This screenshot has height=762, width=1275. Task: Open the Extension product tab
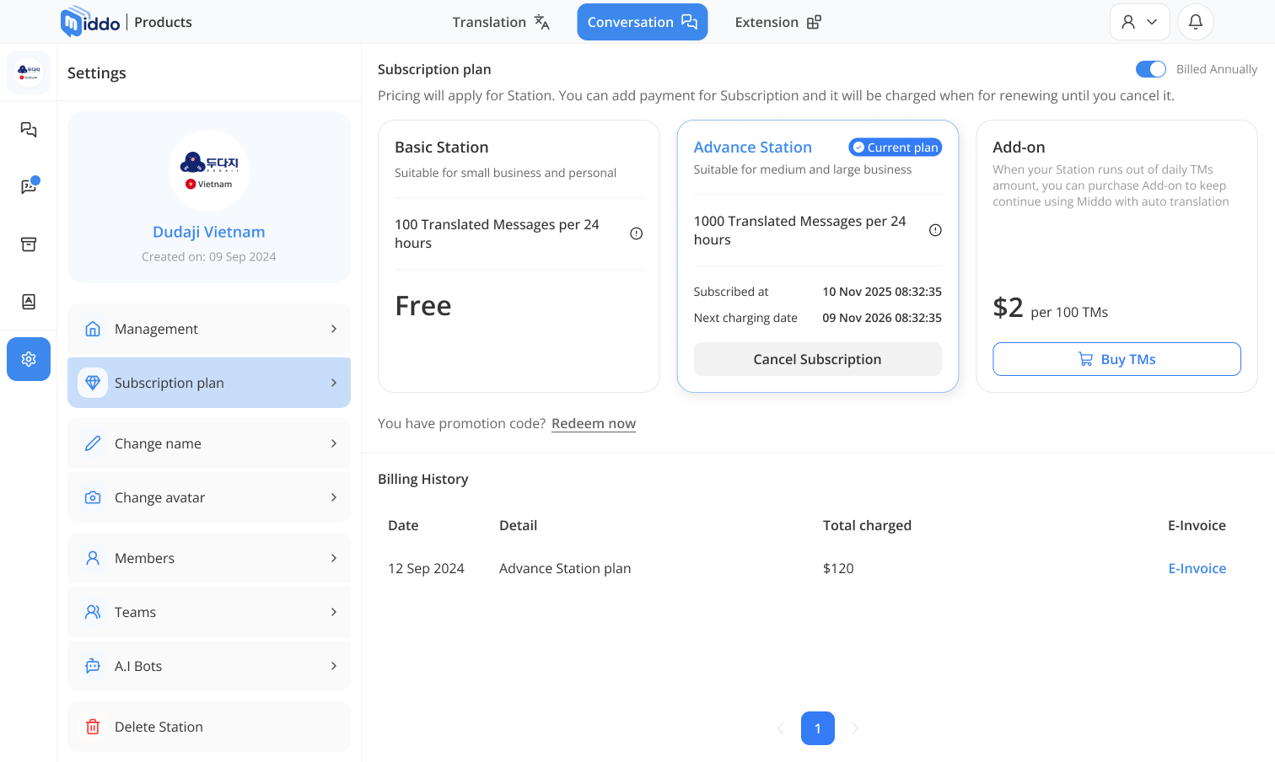(777, 22)
